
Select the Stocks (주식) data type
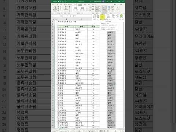click(76, 8)
